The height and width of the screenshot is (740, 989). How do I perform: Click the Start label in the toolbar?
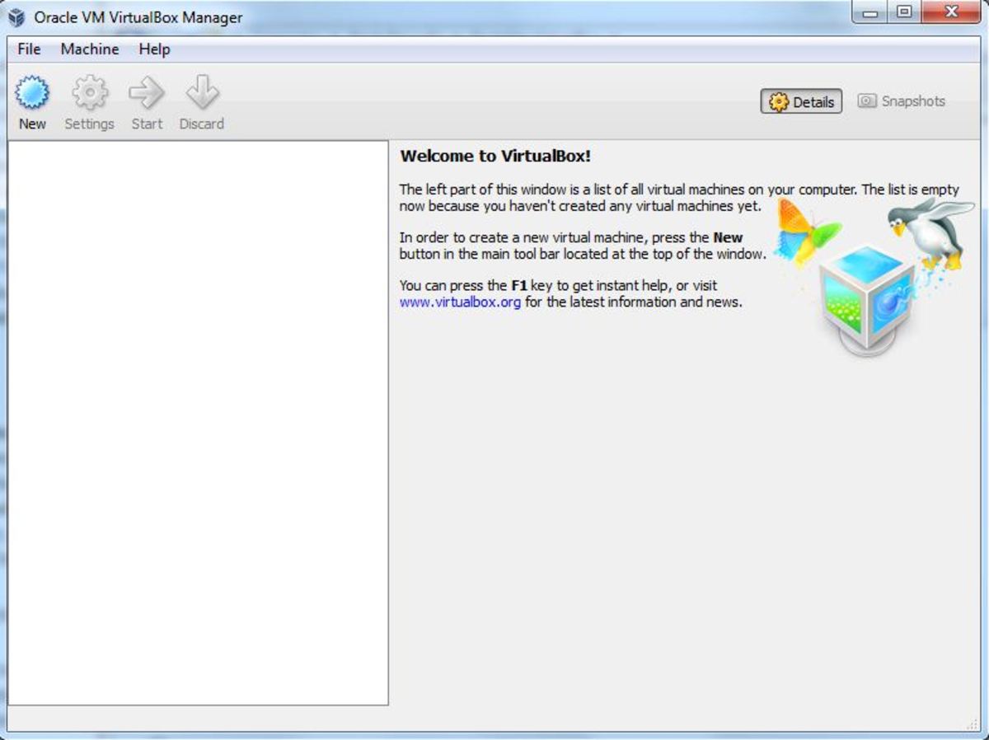click(x=146, y=124)
